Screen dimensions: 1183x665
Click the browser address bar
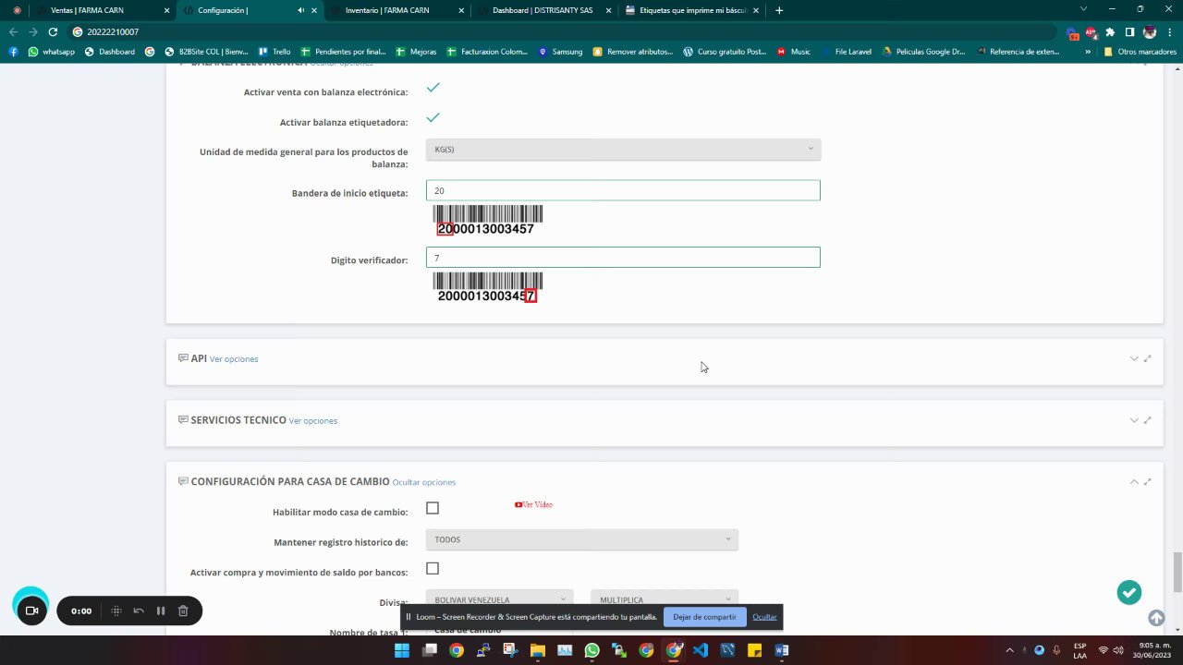564,31
